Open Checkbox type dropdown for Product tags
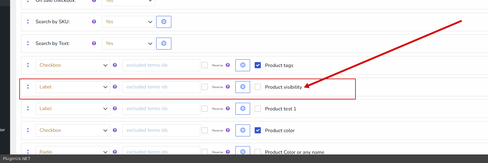The image size is (488, 163). pyautogui.click(x=73, y=65)
